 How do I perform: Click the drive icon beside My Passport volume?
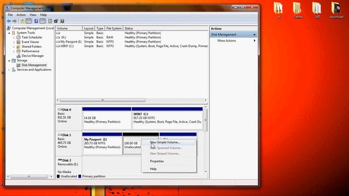pyautogui.click(x=58, y=41)
